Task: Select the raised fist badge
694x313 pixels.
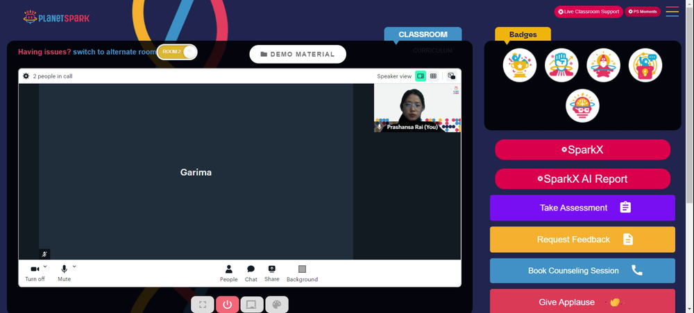Action: tap(561, 65)
